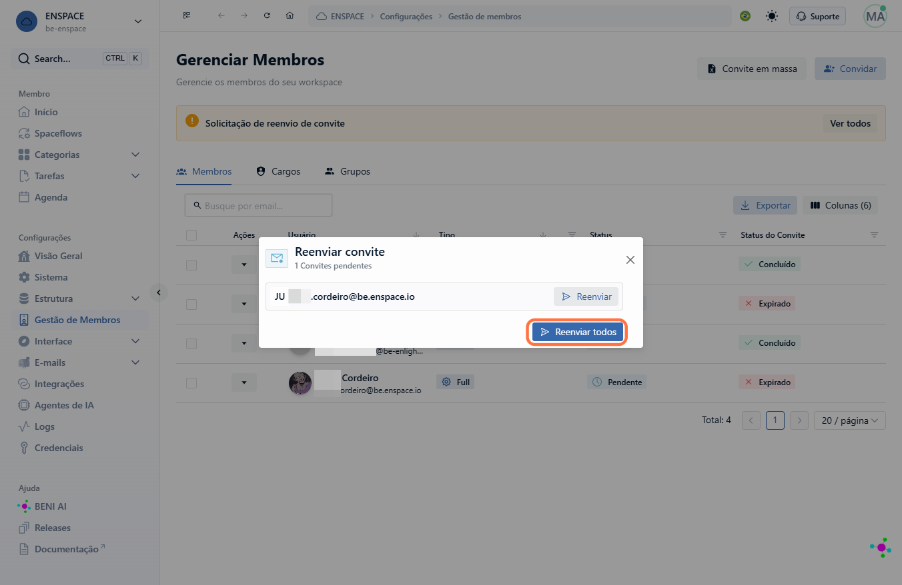Viewport: 902px width, 585px height.
Task: Select the Membros tab
Action: pos(203,171)
